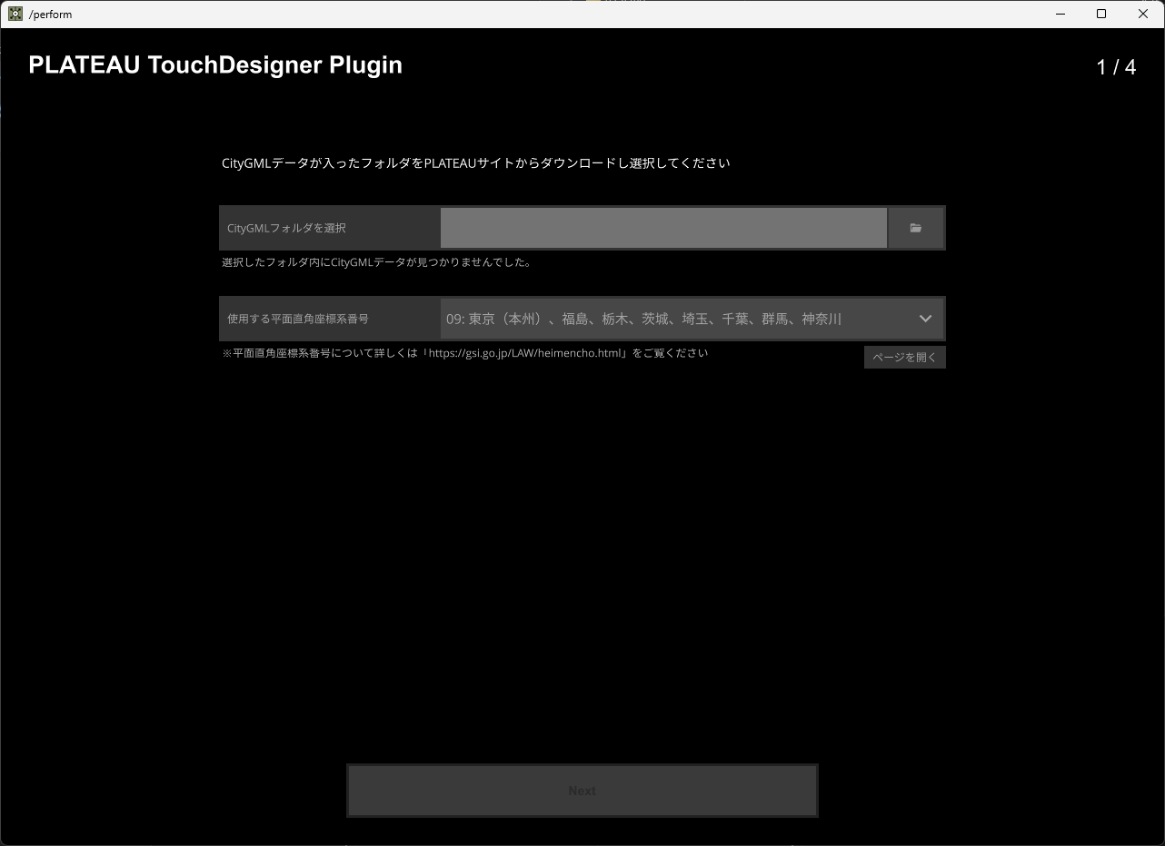Minimize the plugin window
1165x846 pixels.
(x=1060, y=14)
